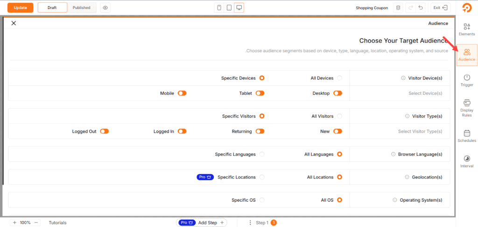The image size is (478, 227).
Task: Disable the Logged Out visitor toggle
Action: tap(104, 131)
